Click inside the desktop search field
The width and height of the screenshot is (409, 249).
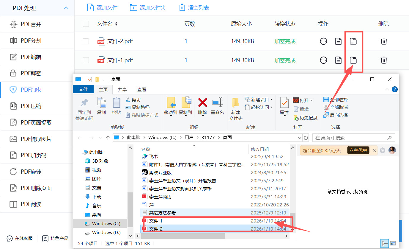point(351,137)
